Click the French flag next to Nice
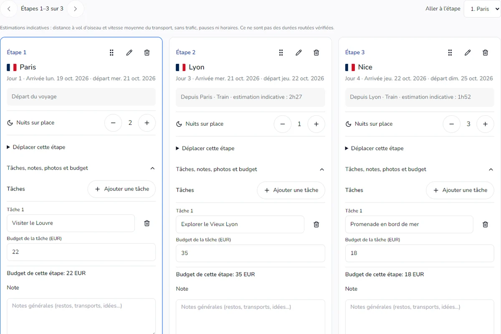Viewport: 501px width, 334px height. point(350,67)
